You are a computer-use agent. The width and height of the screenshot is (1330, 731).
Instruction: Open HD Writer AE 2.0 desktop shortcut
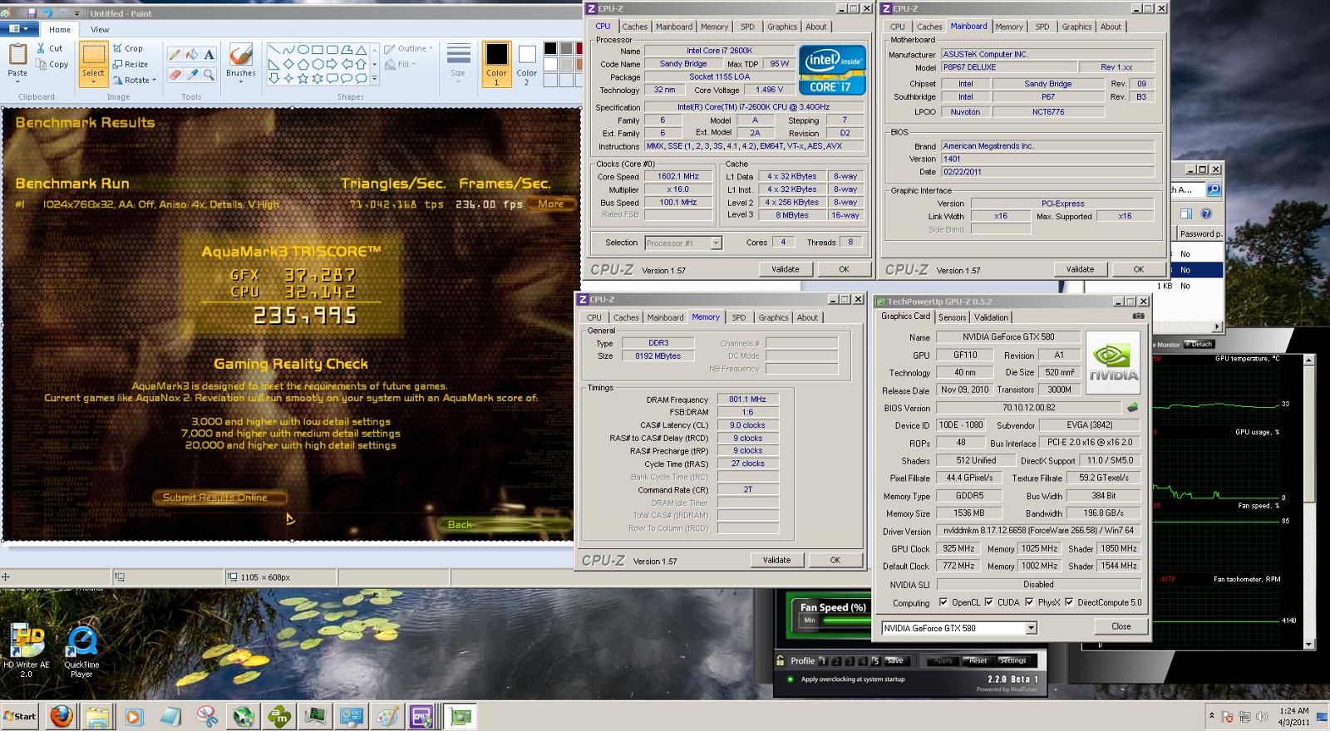point(26,652)
